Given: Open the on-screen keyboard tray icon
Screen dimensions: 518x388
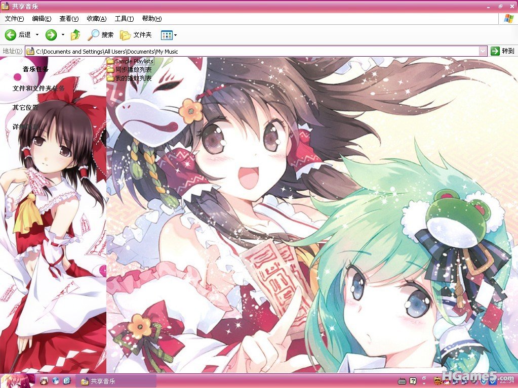Looking at the screenshot, I should coord(402,382).
